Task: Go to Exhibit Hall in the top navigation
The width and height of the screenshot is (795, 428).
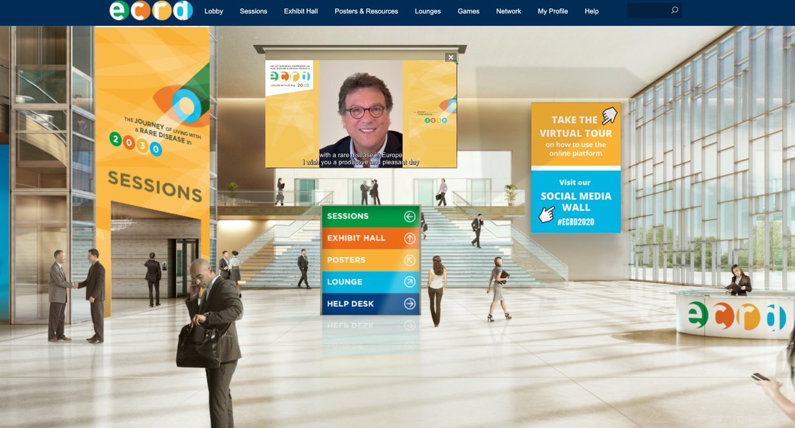Action: [x=301, y=11]
